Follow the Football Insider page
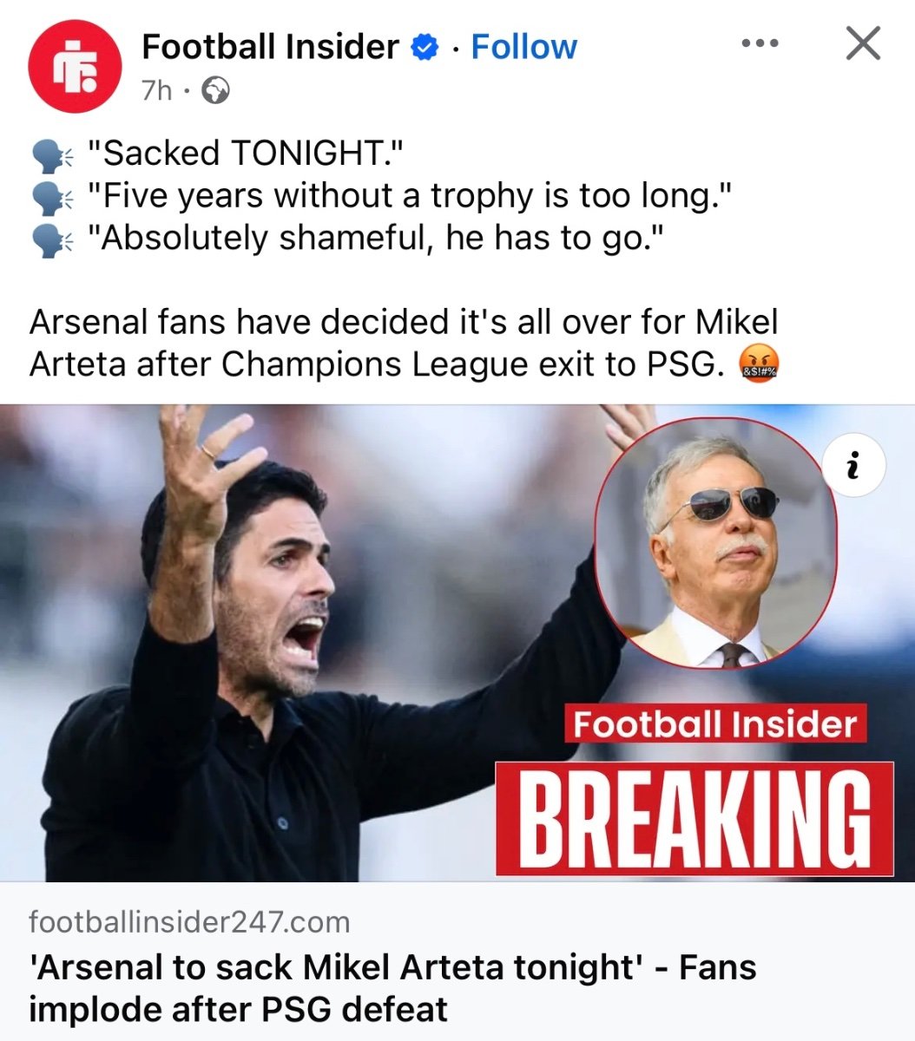Screen dimensions: 915x1041 [x=523, y=47]
